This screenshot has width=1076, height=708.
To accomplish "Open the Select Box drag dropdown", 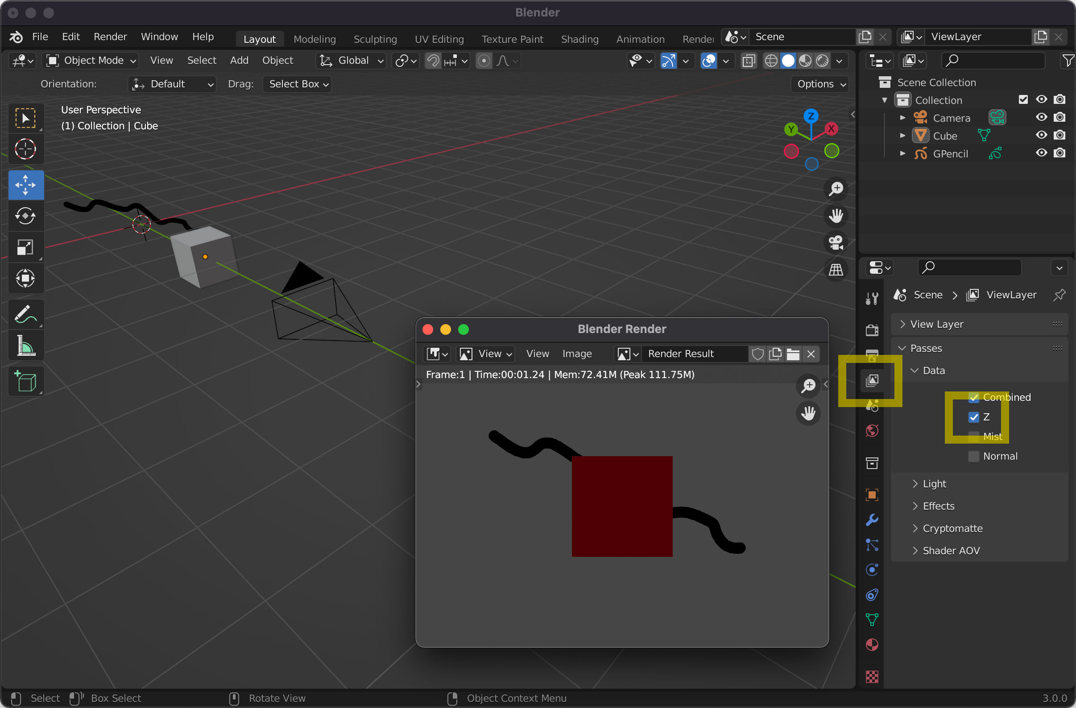I will [x=297, y=84].
